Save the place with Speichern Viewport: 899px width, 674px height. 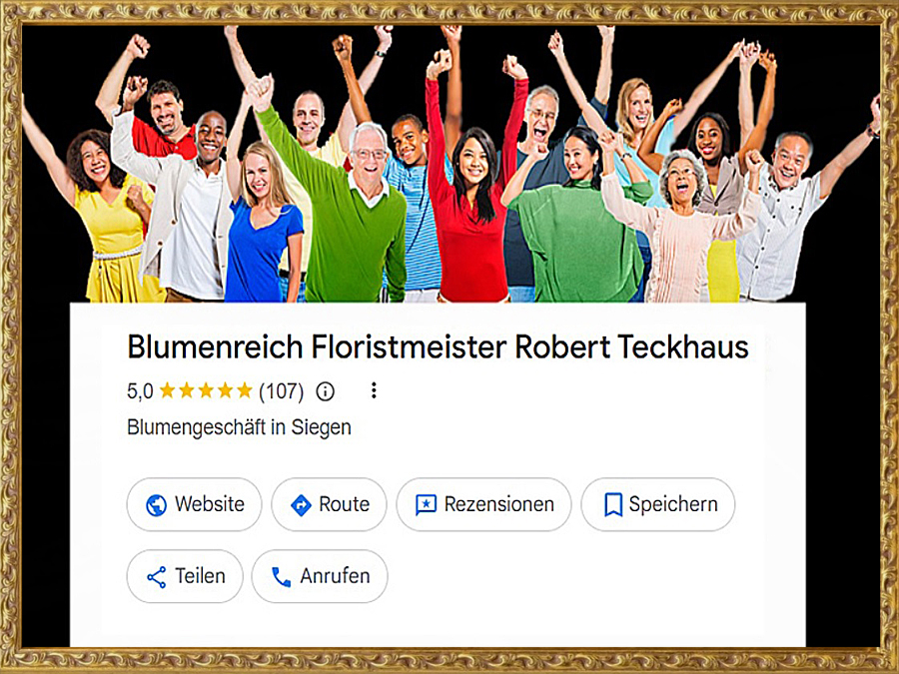click(658, 504)
